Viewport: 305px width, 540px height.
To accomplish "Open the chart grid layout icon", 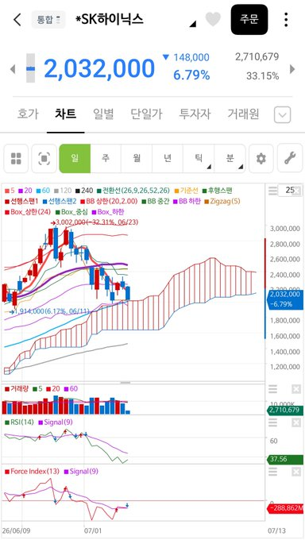I will 16,158.
